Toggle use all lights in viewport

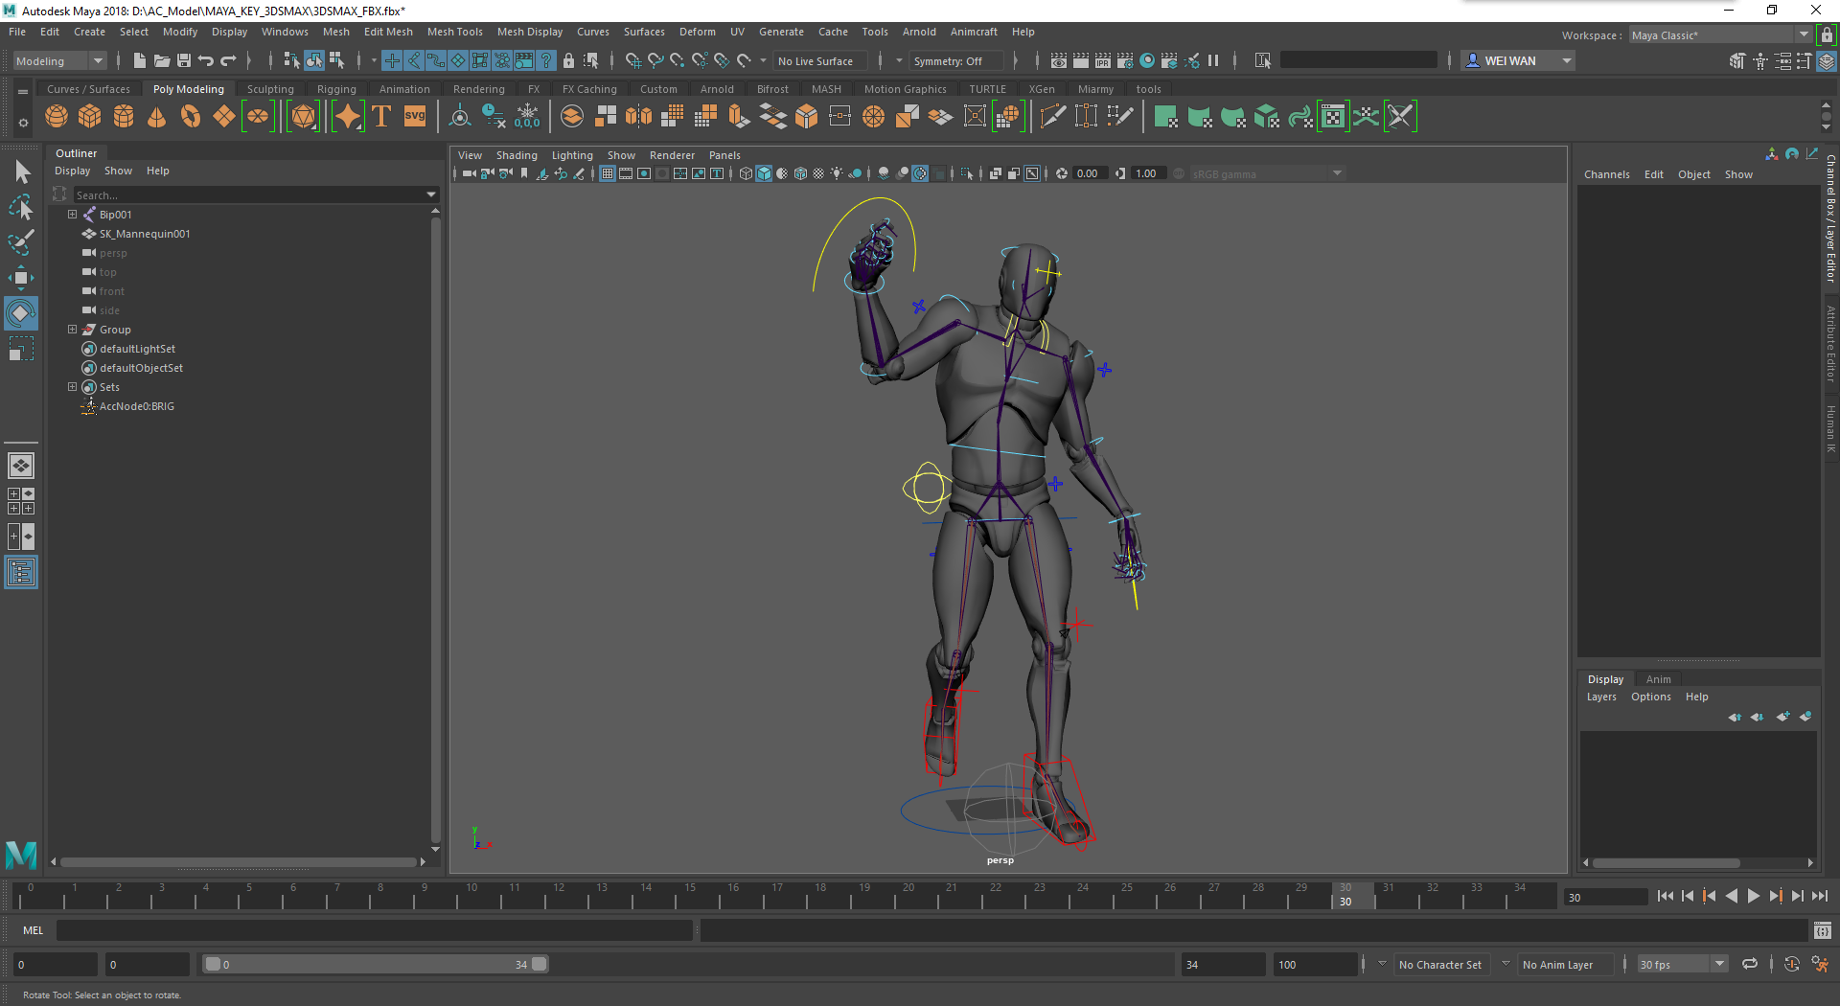point(837,173)
